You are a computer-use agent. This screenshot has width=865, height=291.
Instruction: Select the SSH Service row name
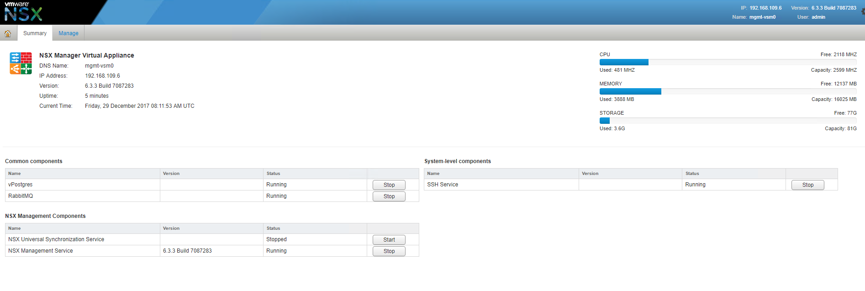pyautogui.click(x=443, y=185)
